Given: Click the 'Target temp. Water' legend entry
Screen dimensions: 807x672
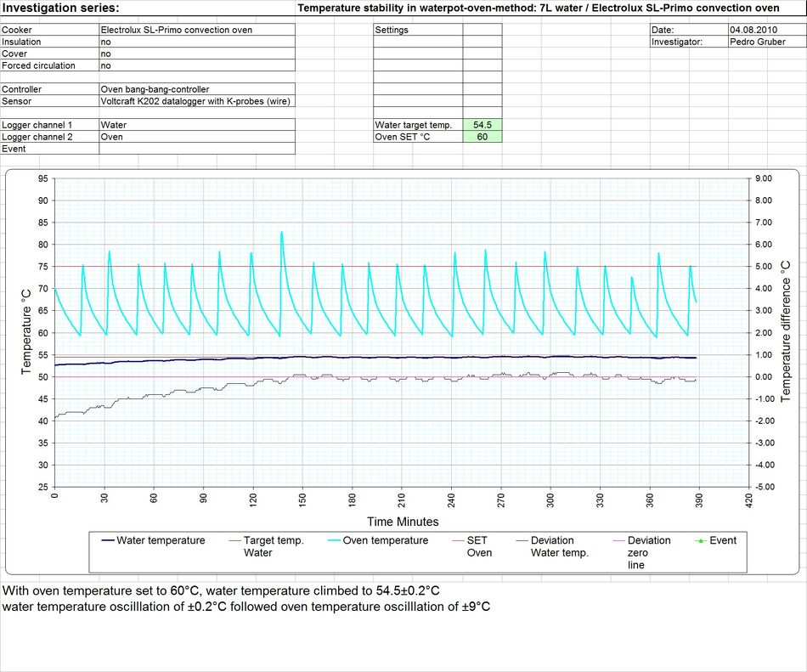Looking at the screenshot, I should [267, 546].
